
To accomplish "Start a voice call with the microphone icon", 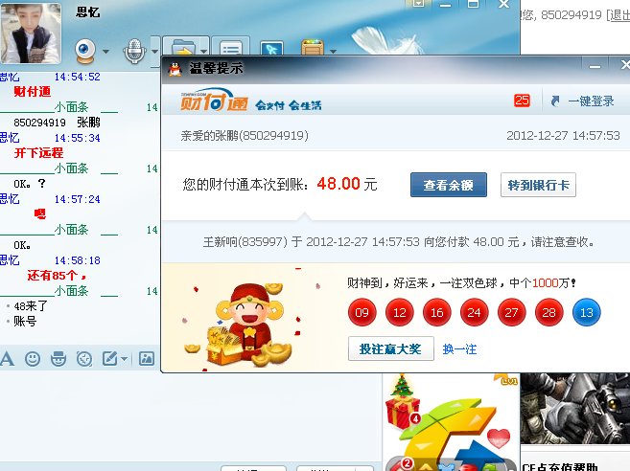I will [x=134, y=51].
